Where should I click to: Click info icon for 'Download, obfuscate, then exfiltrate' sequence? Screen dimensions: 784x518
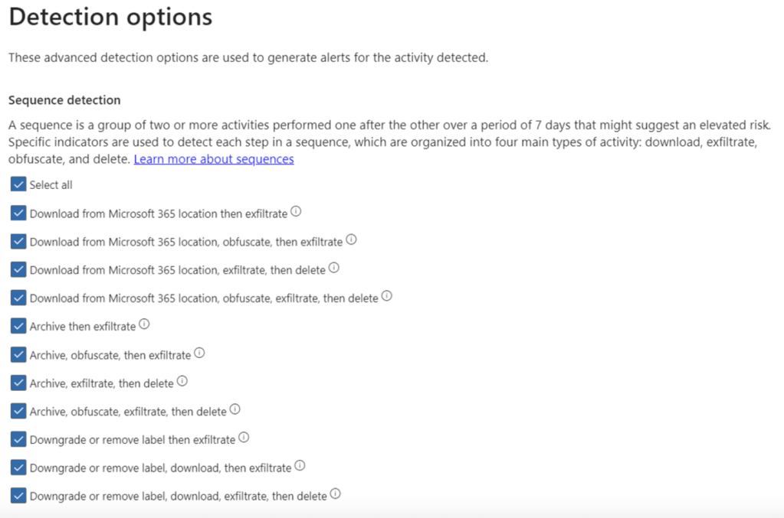click(x=351, y=240)
